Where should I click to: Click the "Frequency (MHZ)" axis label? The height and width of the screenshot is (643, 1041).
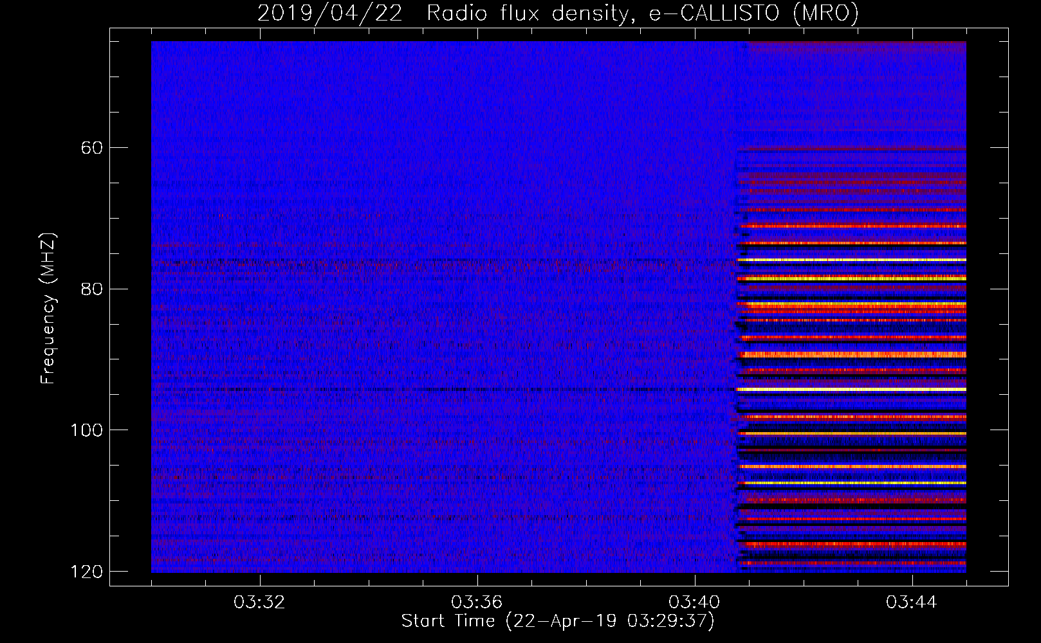48,308
